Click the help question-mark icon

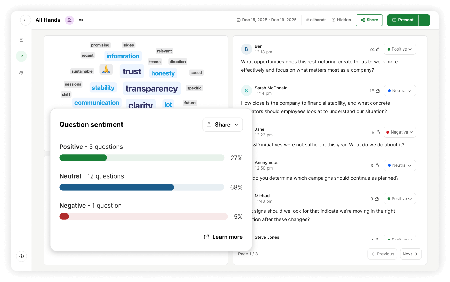[x=21, y=256]
